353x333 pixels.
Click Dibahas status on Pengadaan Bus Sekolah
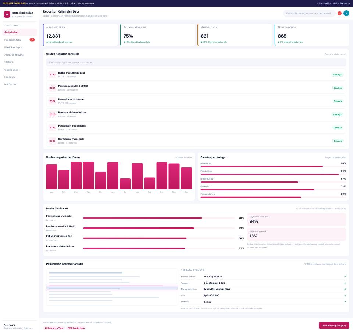(338, 128)
